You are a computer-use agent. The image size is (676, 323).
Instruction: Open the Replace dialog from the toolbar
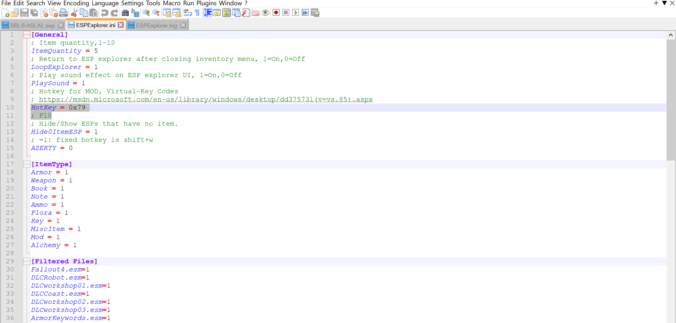click(135, 13)
